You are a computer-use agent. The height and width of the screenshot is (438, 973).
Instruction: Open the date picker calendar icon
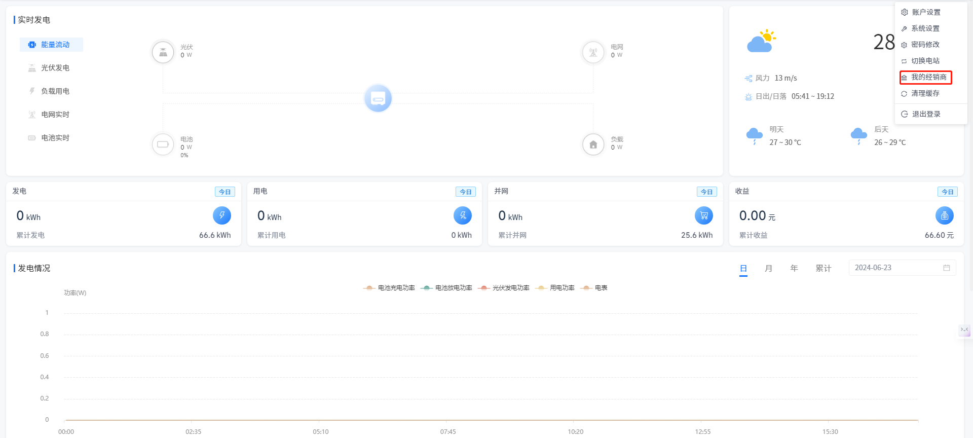click(946, 268)
